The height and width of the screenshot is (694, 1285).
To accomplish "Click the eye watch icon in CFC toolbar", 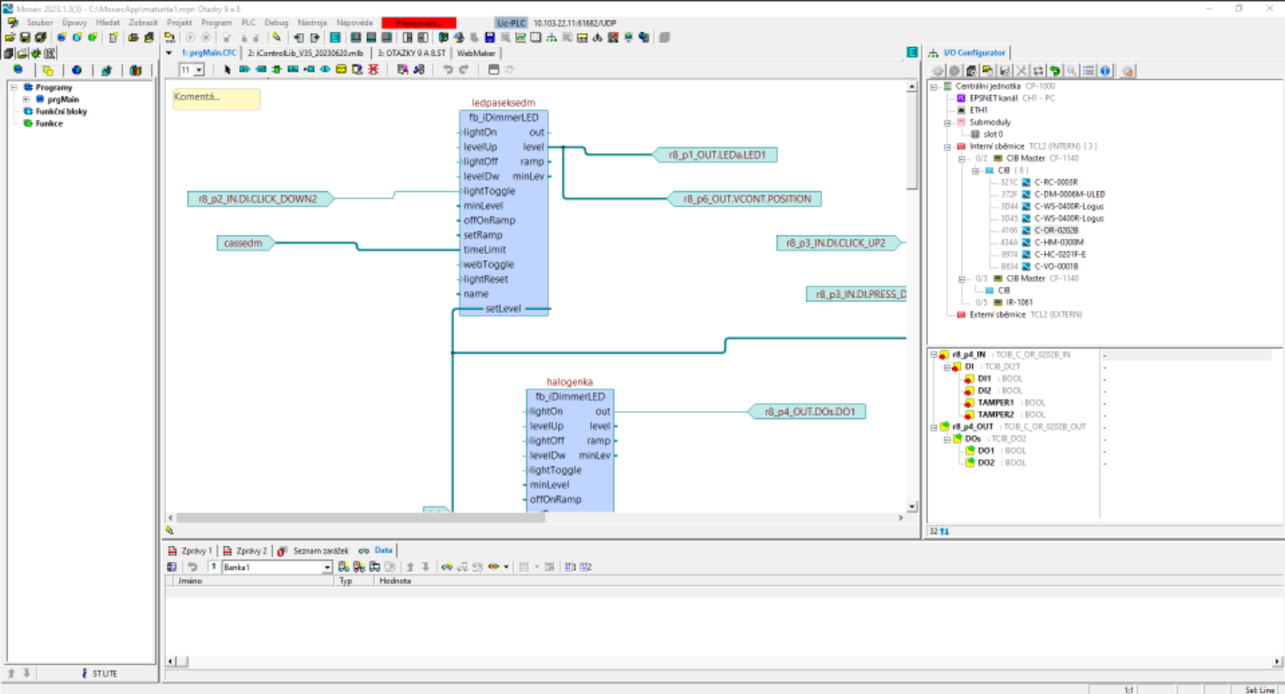I will click(325, 70).
